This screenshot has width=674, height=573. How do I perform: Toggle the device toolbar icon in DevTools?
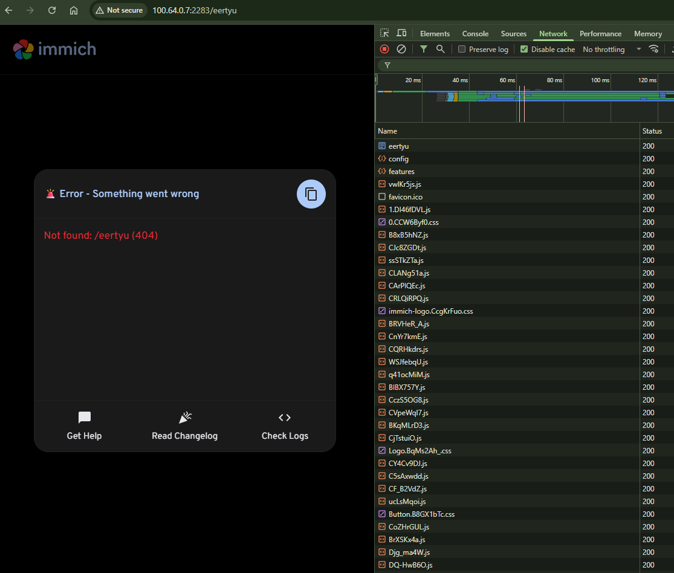[x=401, y=33]
